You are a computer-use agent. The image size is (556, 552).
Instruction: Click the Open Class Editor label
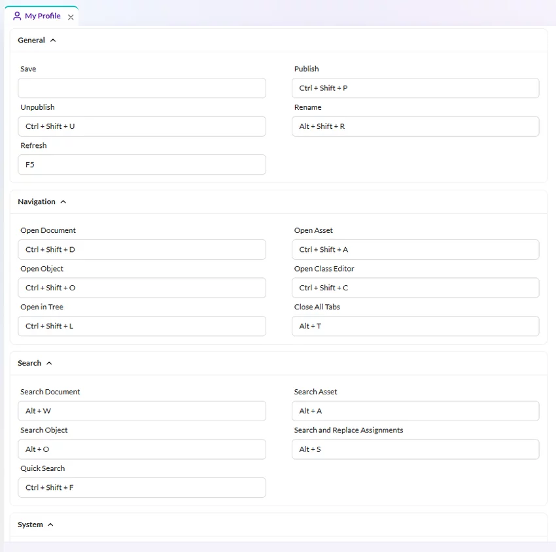[324, 269]
